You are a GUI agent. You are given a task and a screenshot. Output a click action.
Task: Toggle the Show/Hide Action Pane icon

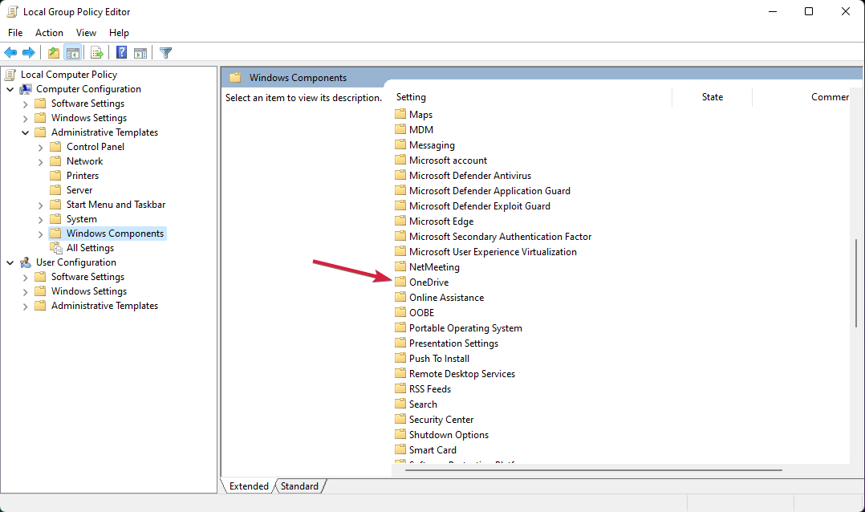140,52
